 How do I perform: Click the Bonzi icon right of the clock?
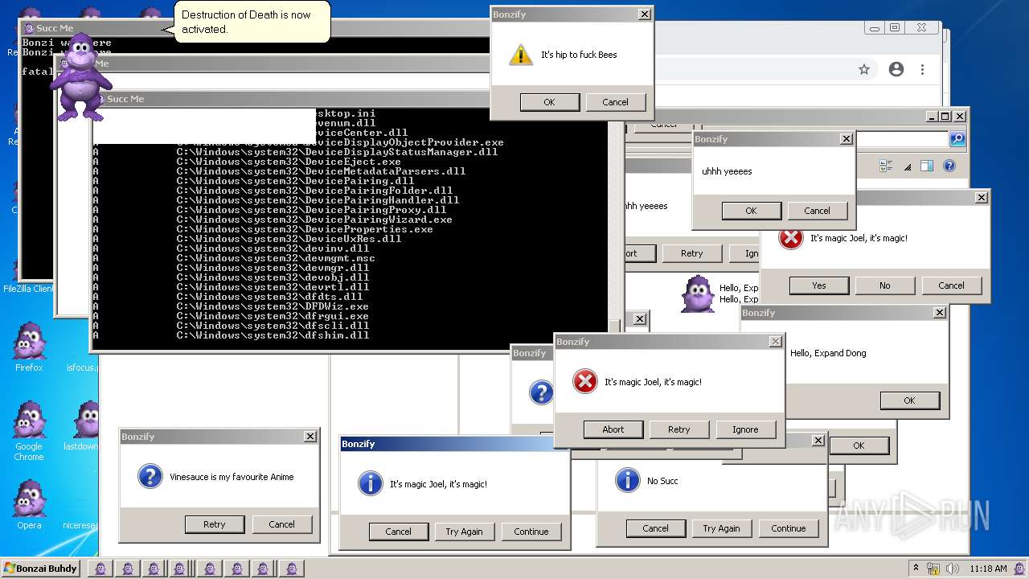(1020, 569)
